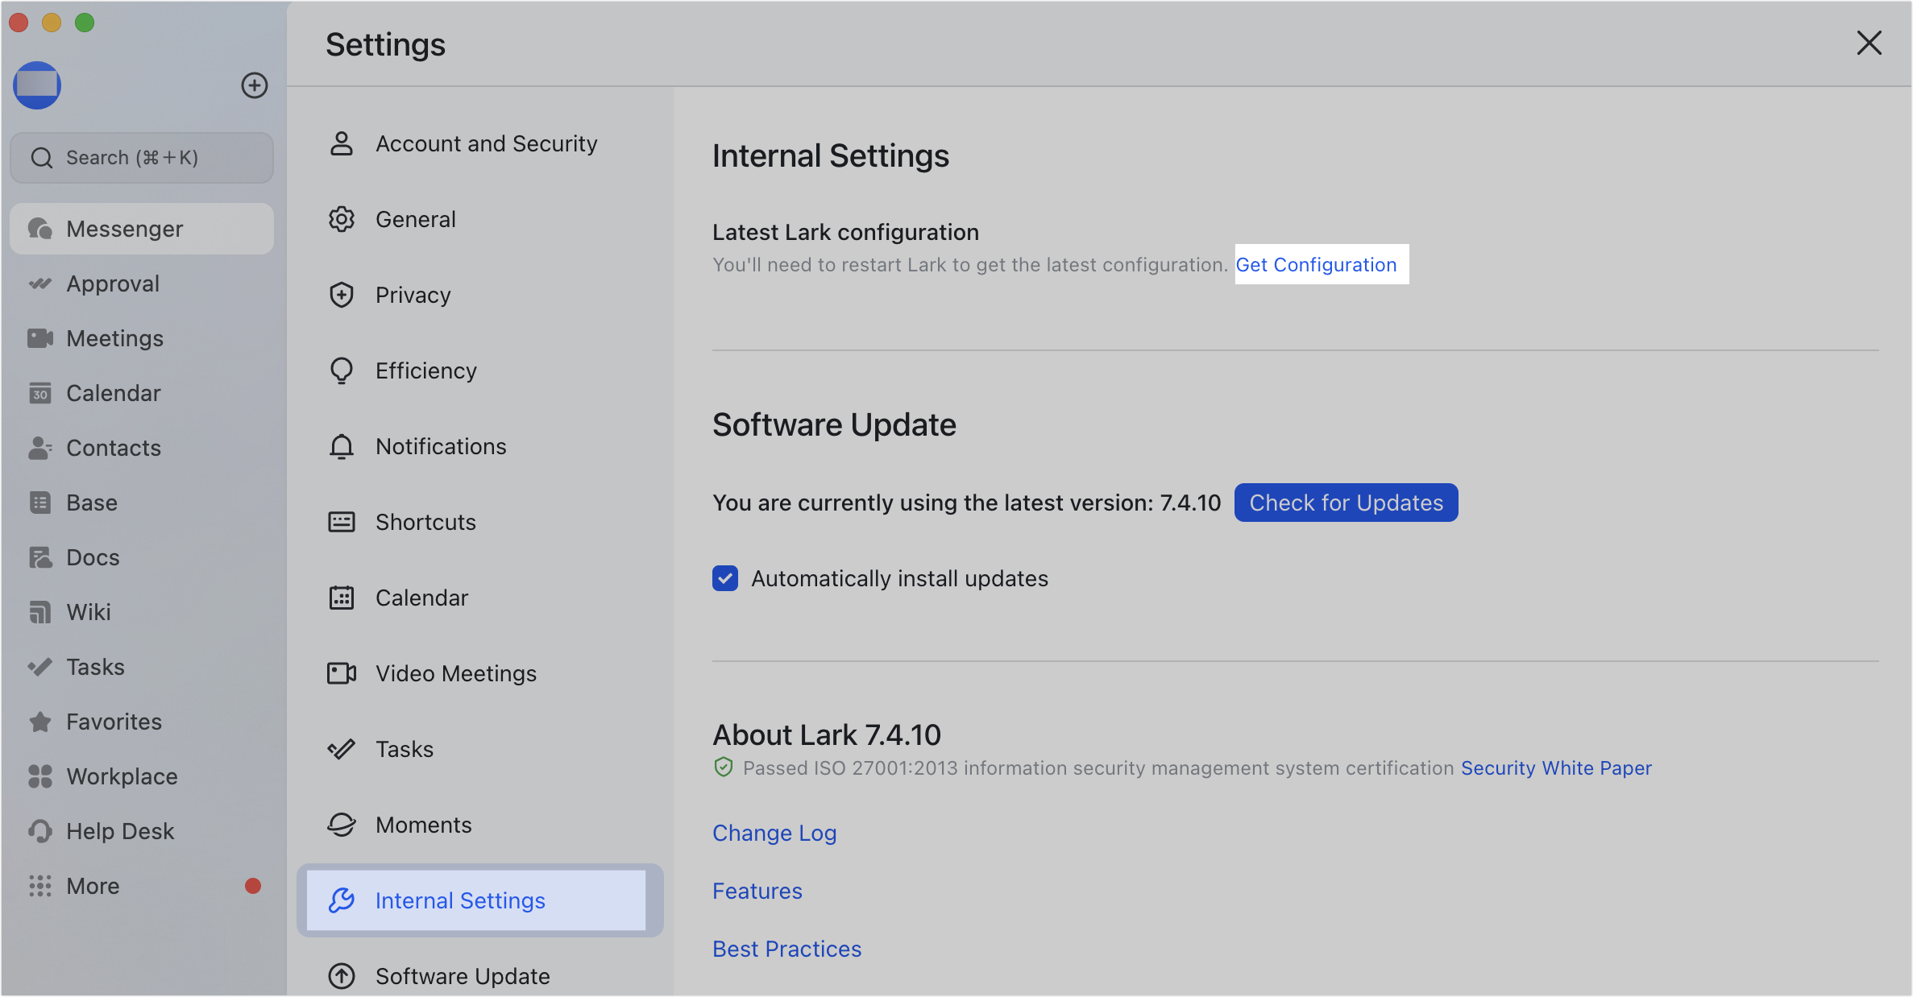Click the Approval sidebar icon

39,283
